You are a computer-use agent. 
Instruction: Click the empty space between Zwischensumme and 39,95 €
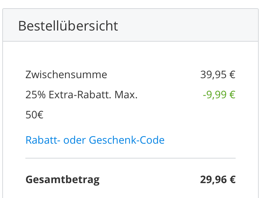153,75
